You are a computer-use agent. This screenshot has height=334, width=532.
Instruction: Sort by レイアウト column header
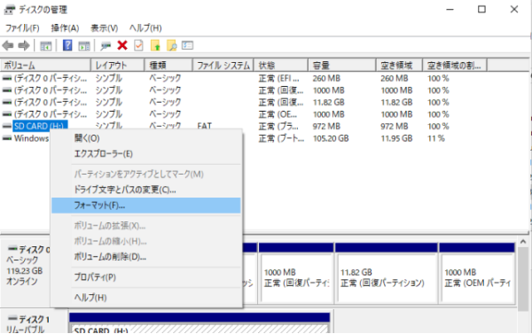118,65
